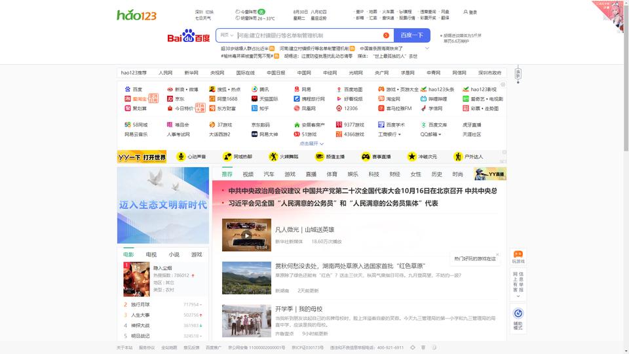The width and height of the screenshot is (629, 354).
Task: Click the NetEase (网易) icon link
Action: coord(297,89)
